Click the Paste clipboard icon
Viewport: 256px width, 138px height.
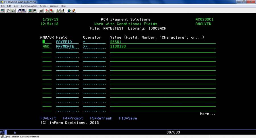coord(13,11)
